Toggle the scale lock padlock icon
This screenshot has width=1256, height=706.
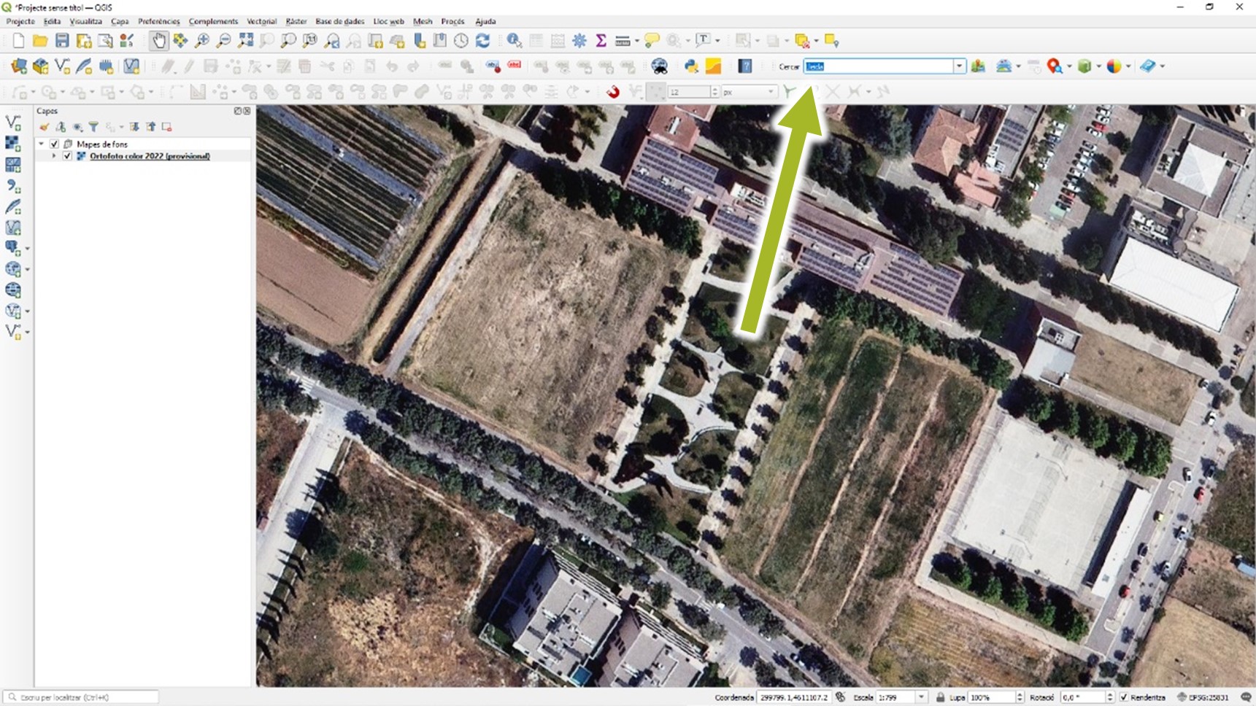point(940,697)
